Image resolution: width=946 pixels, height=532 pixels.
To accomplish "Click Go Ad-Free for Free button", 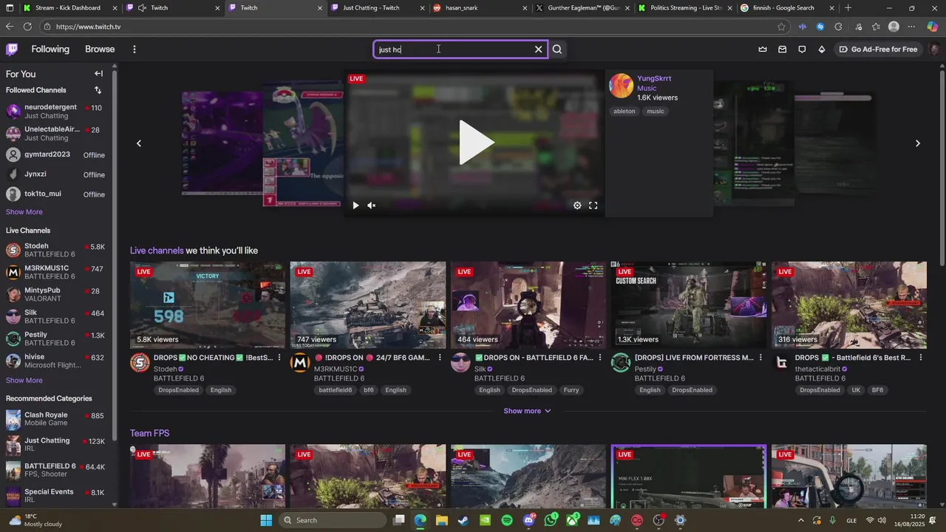I will (878, 50).
